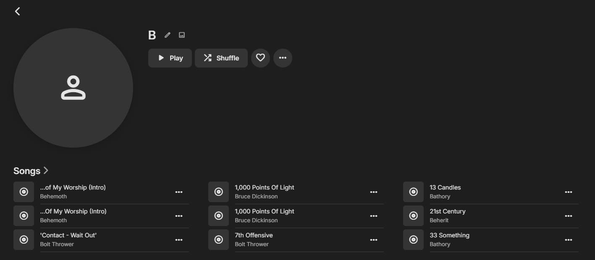Viewport: 595px width, 260px height.
Task: Show more options for 33 Something
Action: (569, 240)
